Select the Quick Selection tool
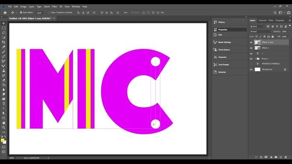 (4, 37)
